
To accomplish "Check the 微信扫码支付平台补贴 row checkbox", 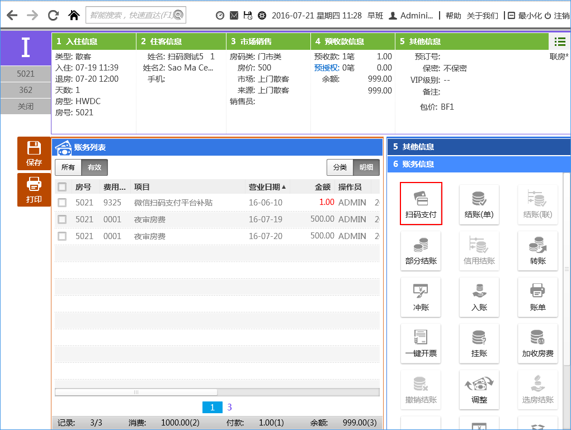I will point(62,203).
